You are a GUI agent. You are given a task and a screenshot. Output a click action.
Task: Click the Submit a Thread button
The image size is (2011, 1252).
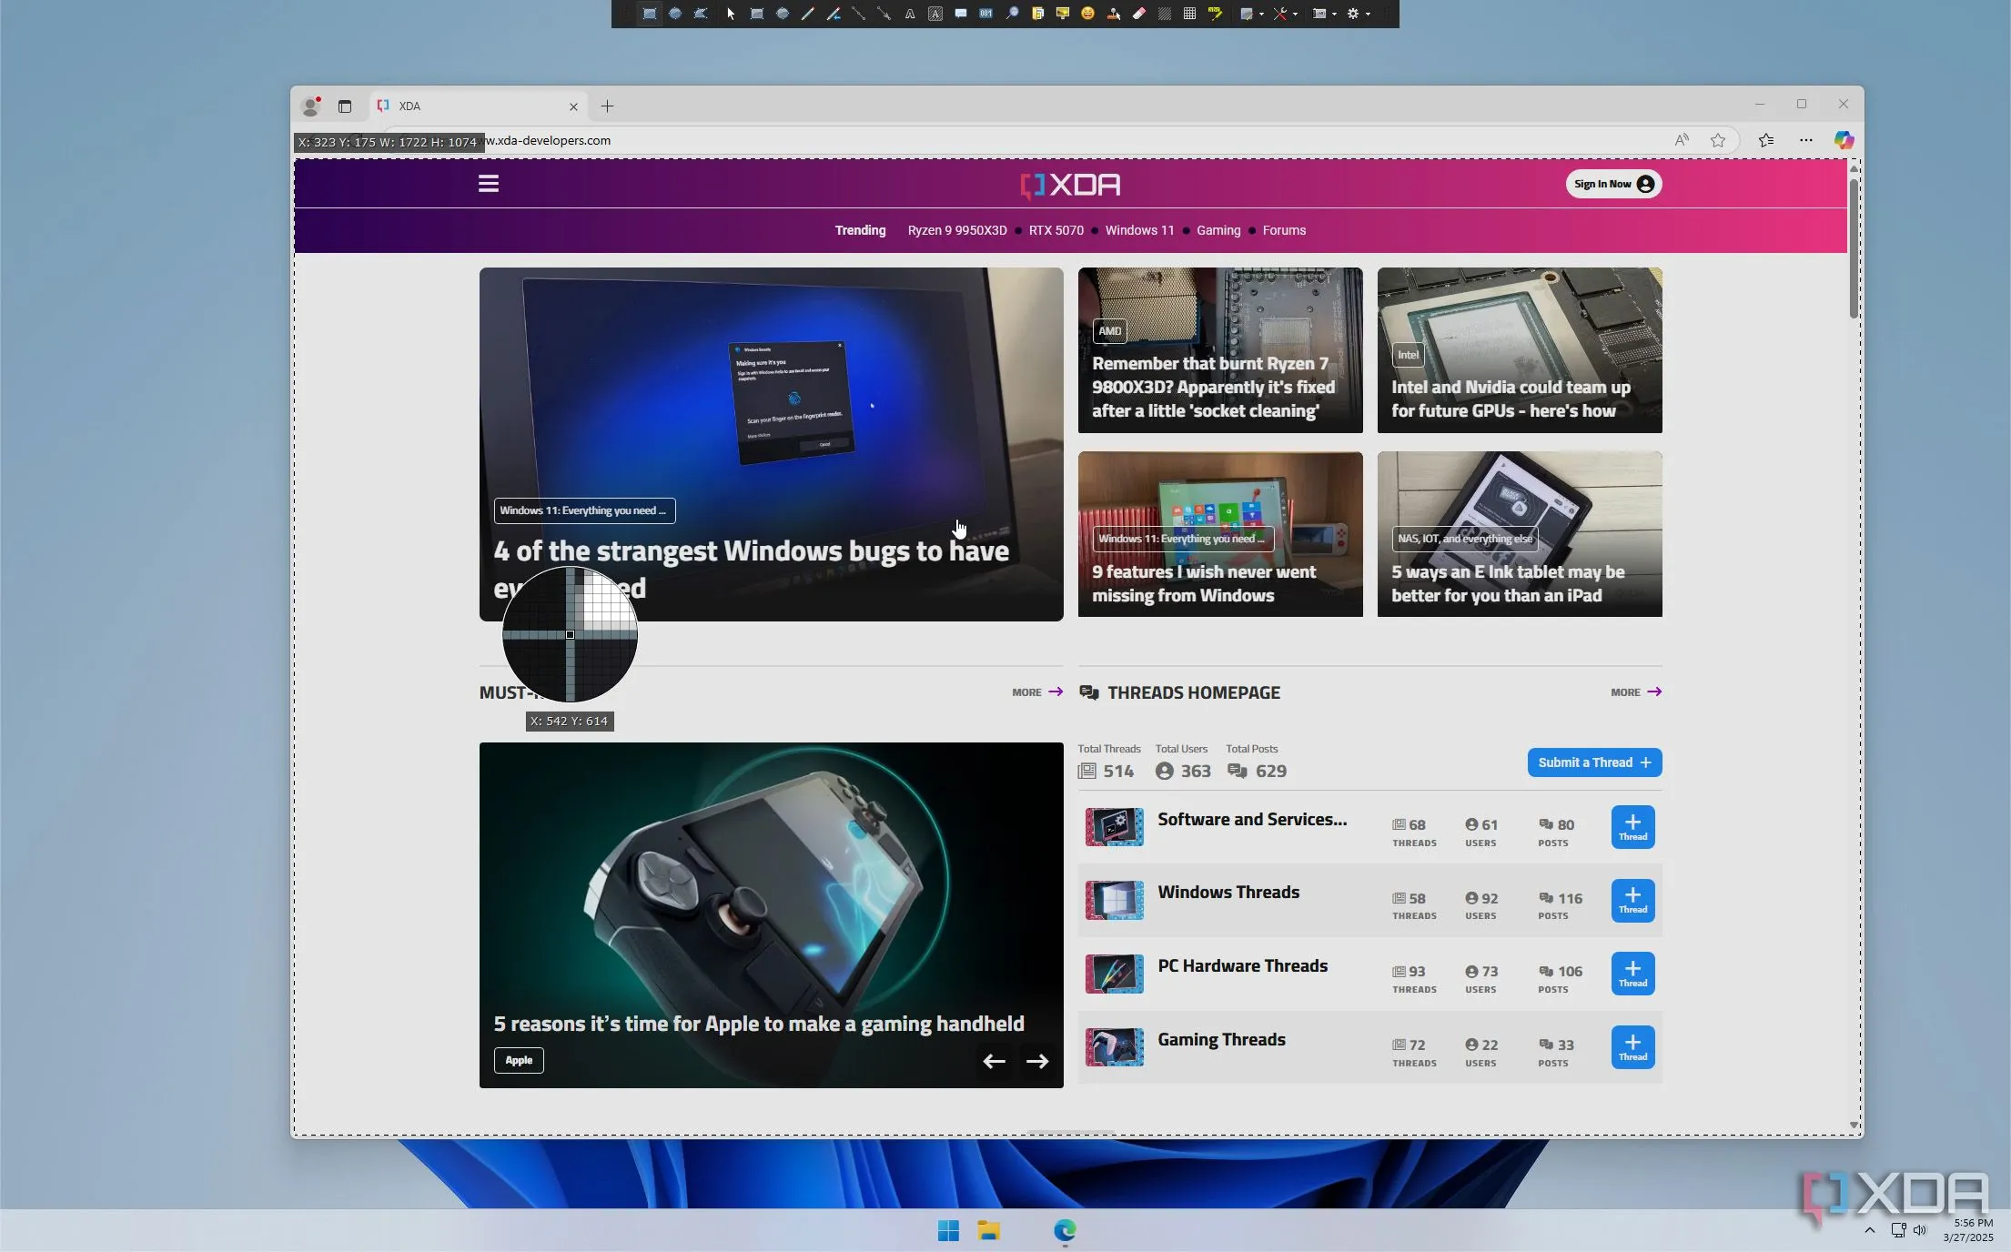1594,762
